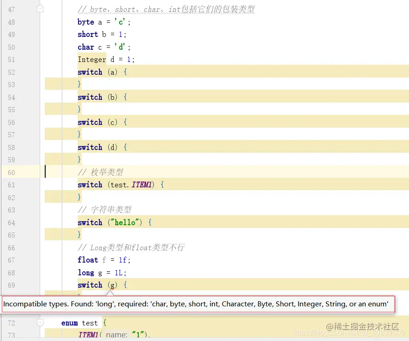Click line number 52 in the gutter

coord(11,72)
